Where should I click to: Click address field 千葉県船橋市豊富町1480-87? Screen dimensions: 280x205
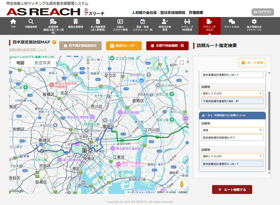coord(232,101)
